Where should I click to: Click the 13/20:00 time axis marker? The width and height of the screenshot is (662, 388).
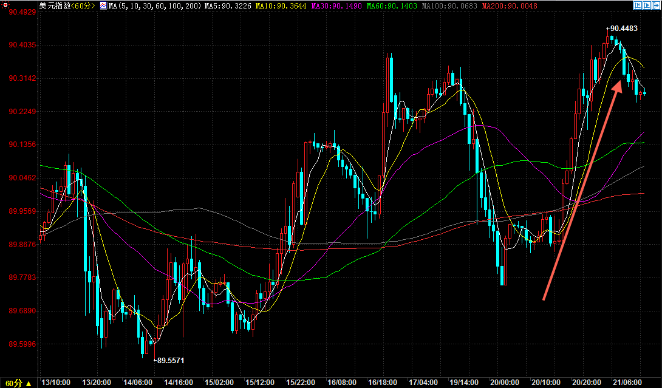pos(97,383)
